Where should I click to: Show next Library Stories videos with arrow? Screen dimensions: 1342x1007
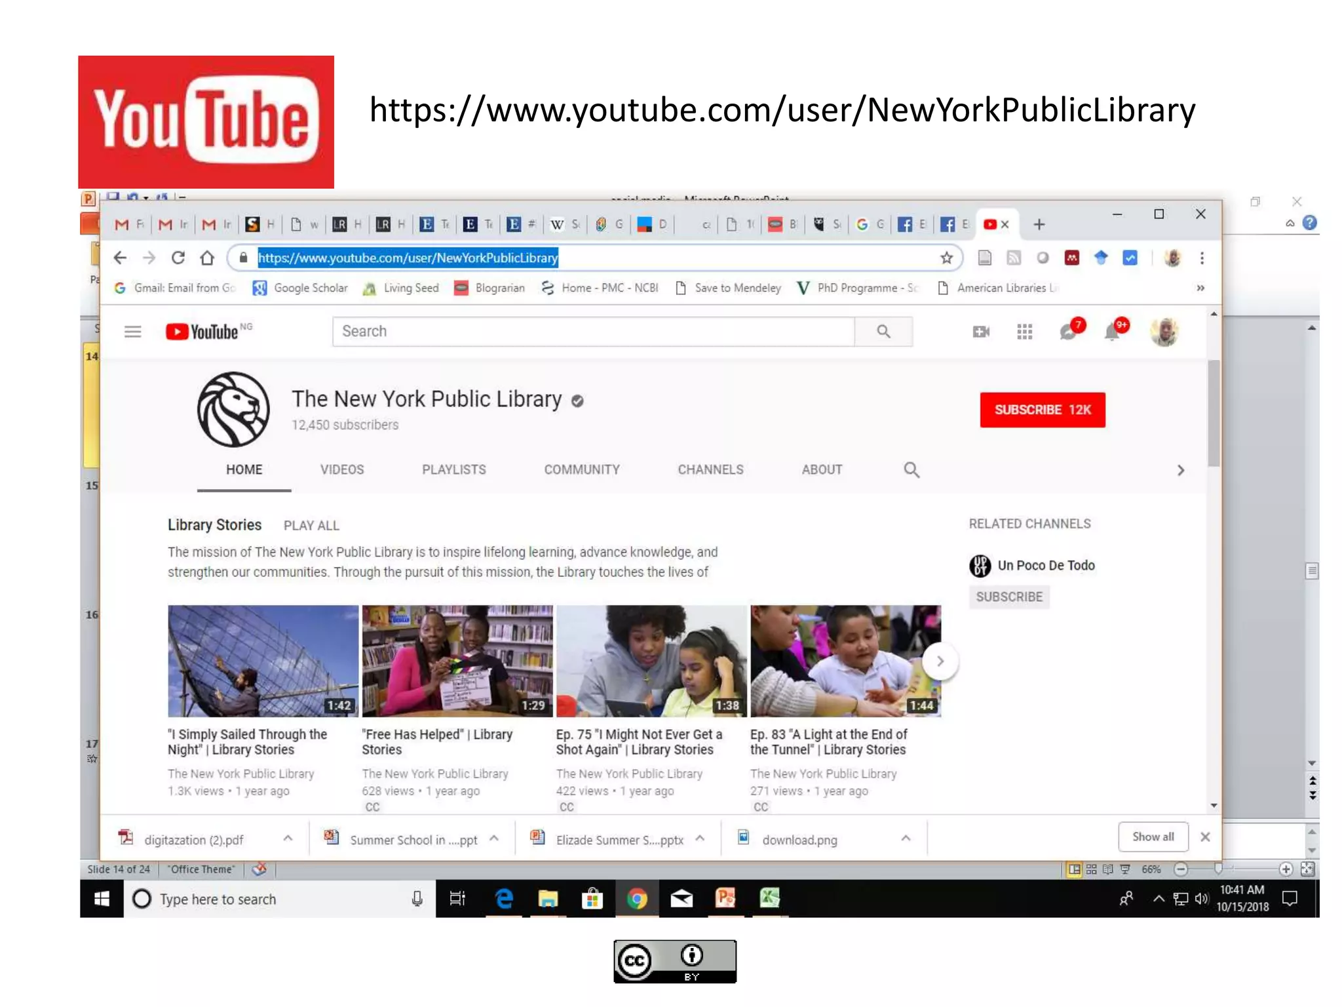[940, 661]
